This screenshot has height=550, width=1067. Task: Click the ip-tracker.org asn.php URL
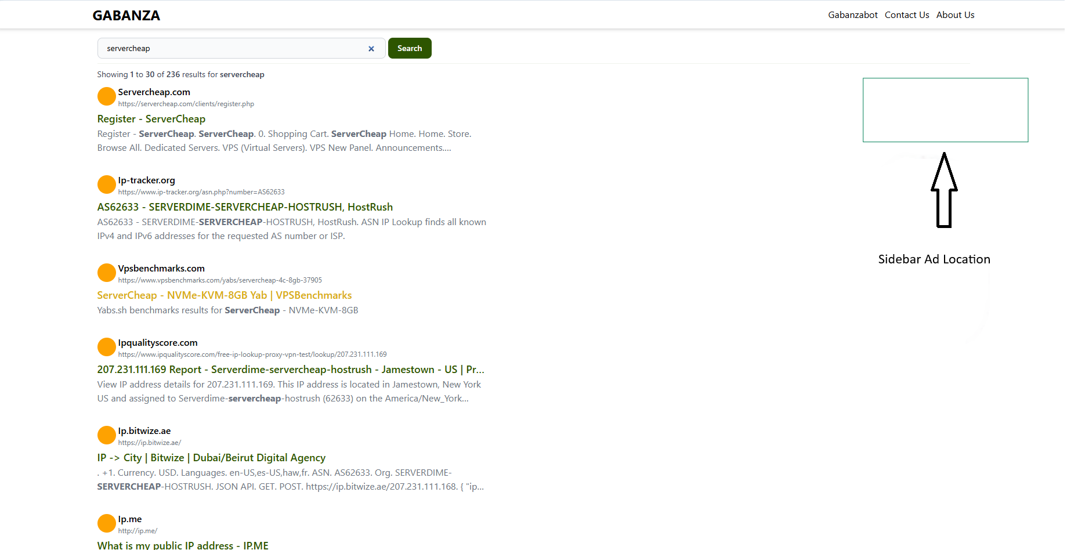tap(201, 192)
